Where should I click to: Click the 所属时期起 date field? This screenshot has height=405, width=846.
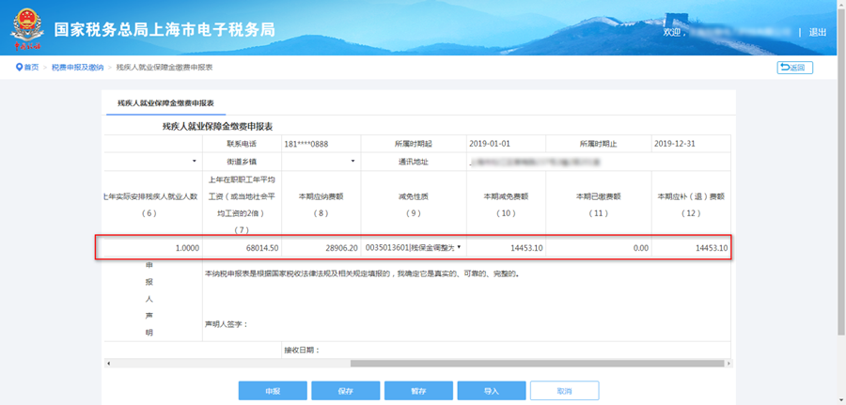[x=506, y=144]
